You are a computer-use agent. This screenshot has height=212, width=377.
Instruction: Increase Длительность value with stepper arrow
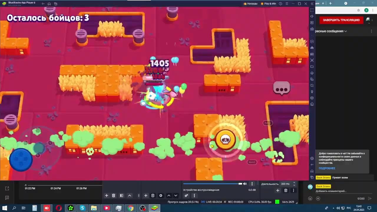(294, 183)
